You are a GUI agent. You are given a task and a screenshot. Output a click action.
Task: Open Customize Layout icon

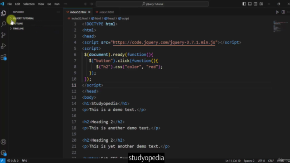click(261, 4)
